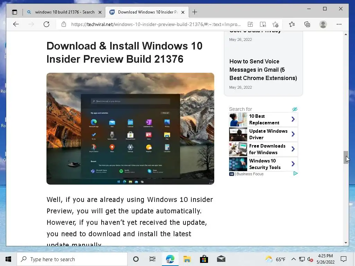The height and width of the screenshot is (266, 355).
Task: Open Edge settings and more menu
Action: click(x=339, y=24)
